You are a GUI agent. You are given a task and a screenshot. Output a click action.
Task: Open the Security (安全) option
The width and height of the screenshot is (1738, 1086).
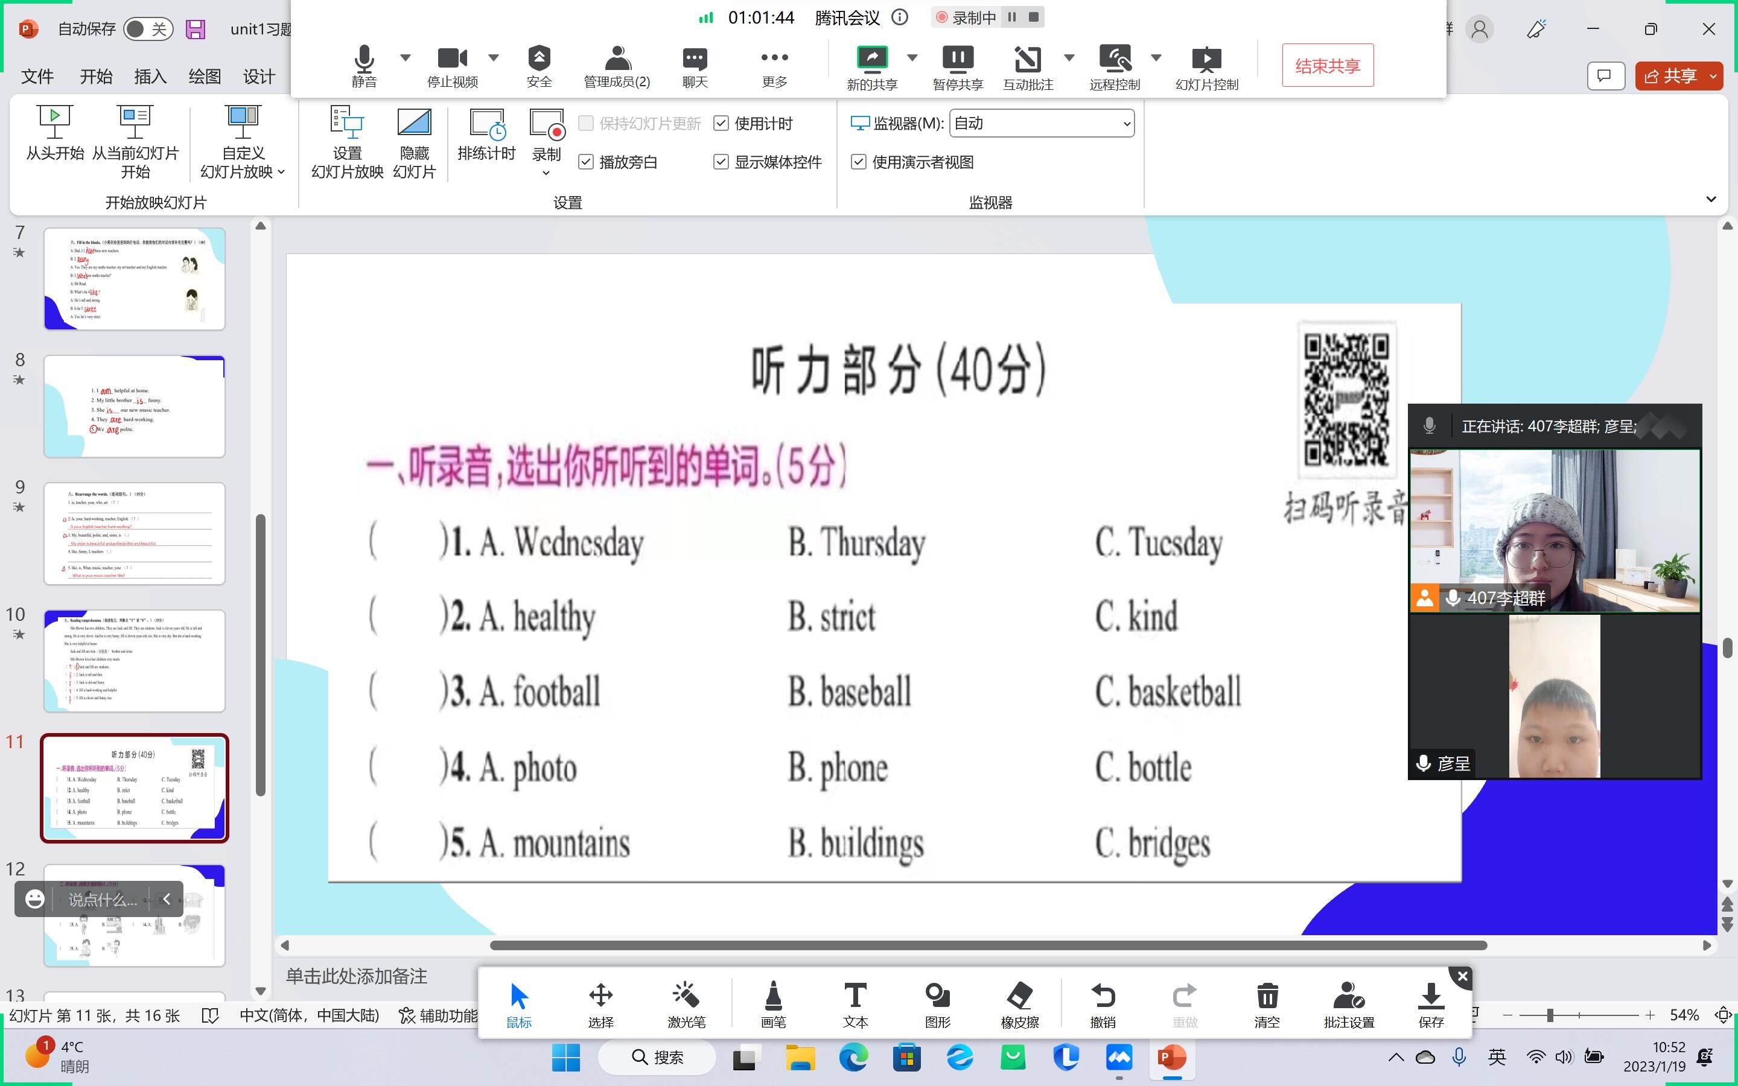(x=539, y=67)
